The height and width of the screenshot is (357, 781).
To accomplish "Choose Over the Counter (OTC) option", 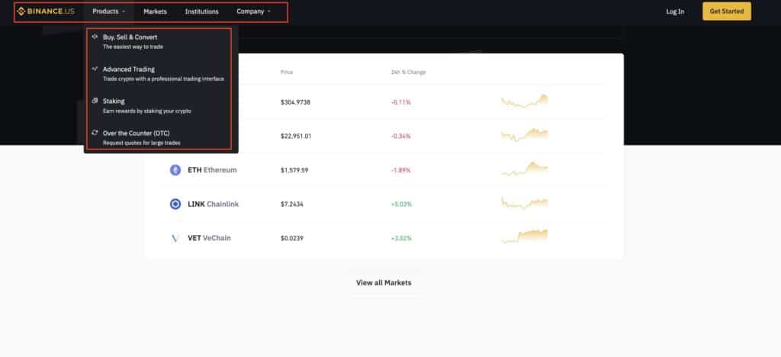I will click(x=136, y=133).
